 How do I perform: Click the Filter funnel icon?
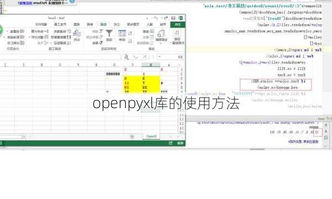[109, 33]
